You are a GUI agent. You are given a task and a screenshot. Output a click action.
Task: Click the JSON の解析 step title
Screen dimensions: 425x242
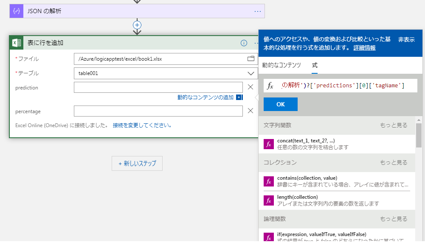pos(44,11)
